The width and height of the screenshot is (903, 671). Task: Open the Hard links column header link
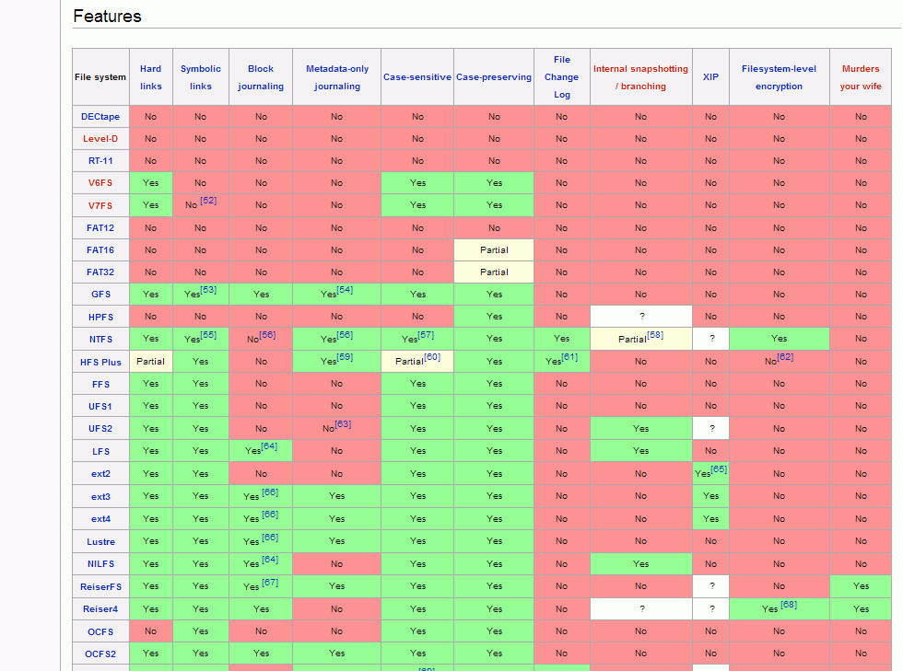pos(150,77)
